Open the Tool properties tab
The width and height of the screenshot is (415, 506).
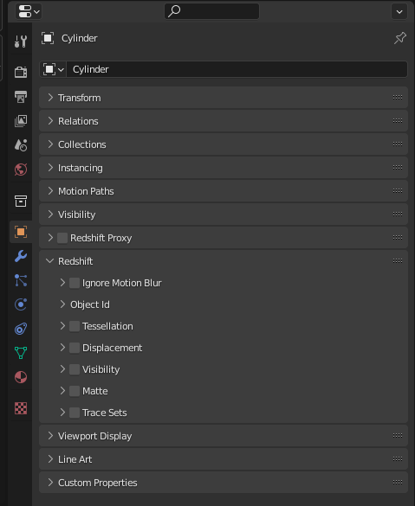[21, 42]
